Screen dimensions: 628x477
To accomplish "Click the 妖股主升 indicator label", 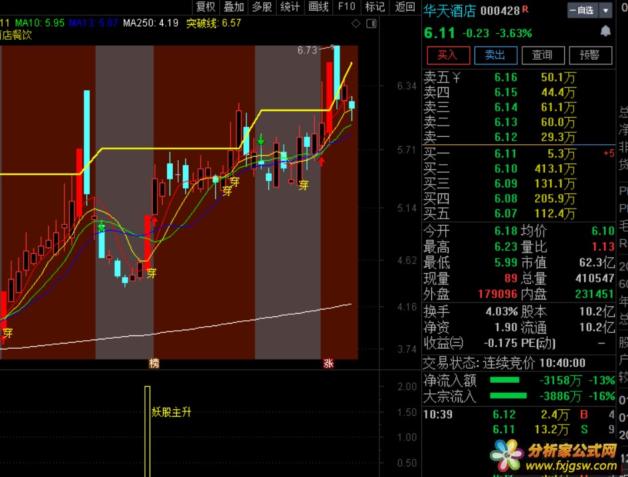I will pos(171,412).
